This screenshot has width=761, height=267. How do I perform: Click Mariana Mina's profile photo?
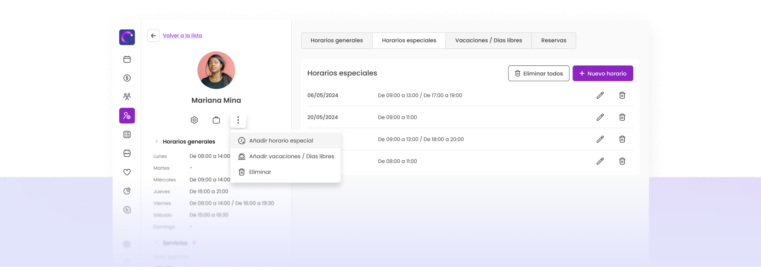tap(216, 70)
